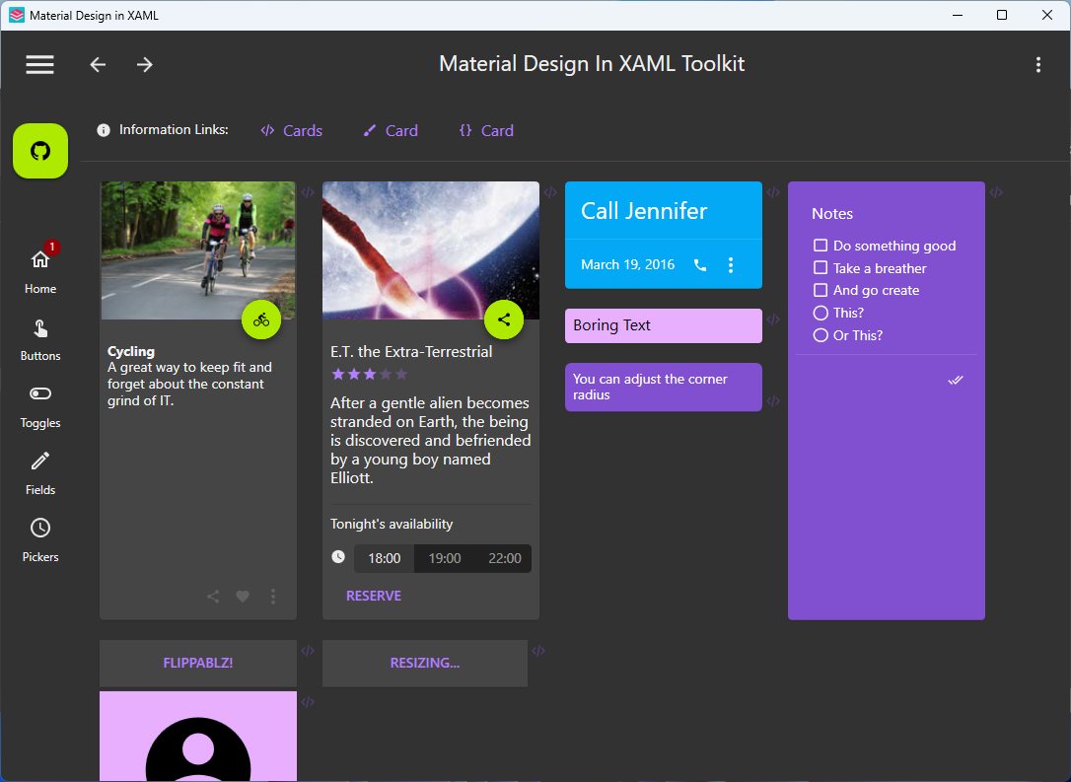Viewport: 1071px width, 782px height.
Task: Click the forward navigation arrow
Action: click(144, 64)
